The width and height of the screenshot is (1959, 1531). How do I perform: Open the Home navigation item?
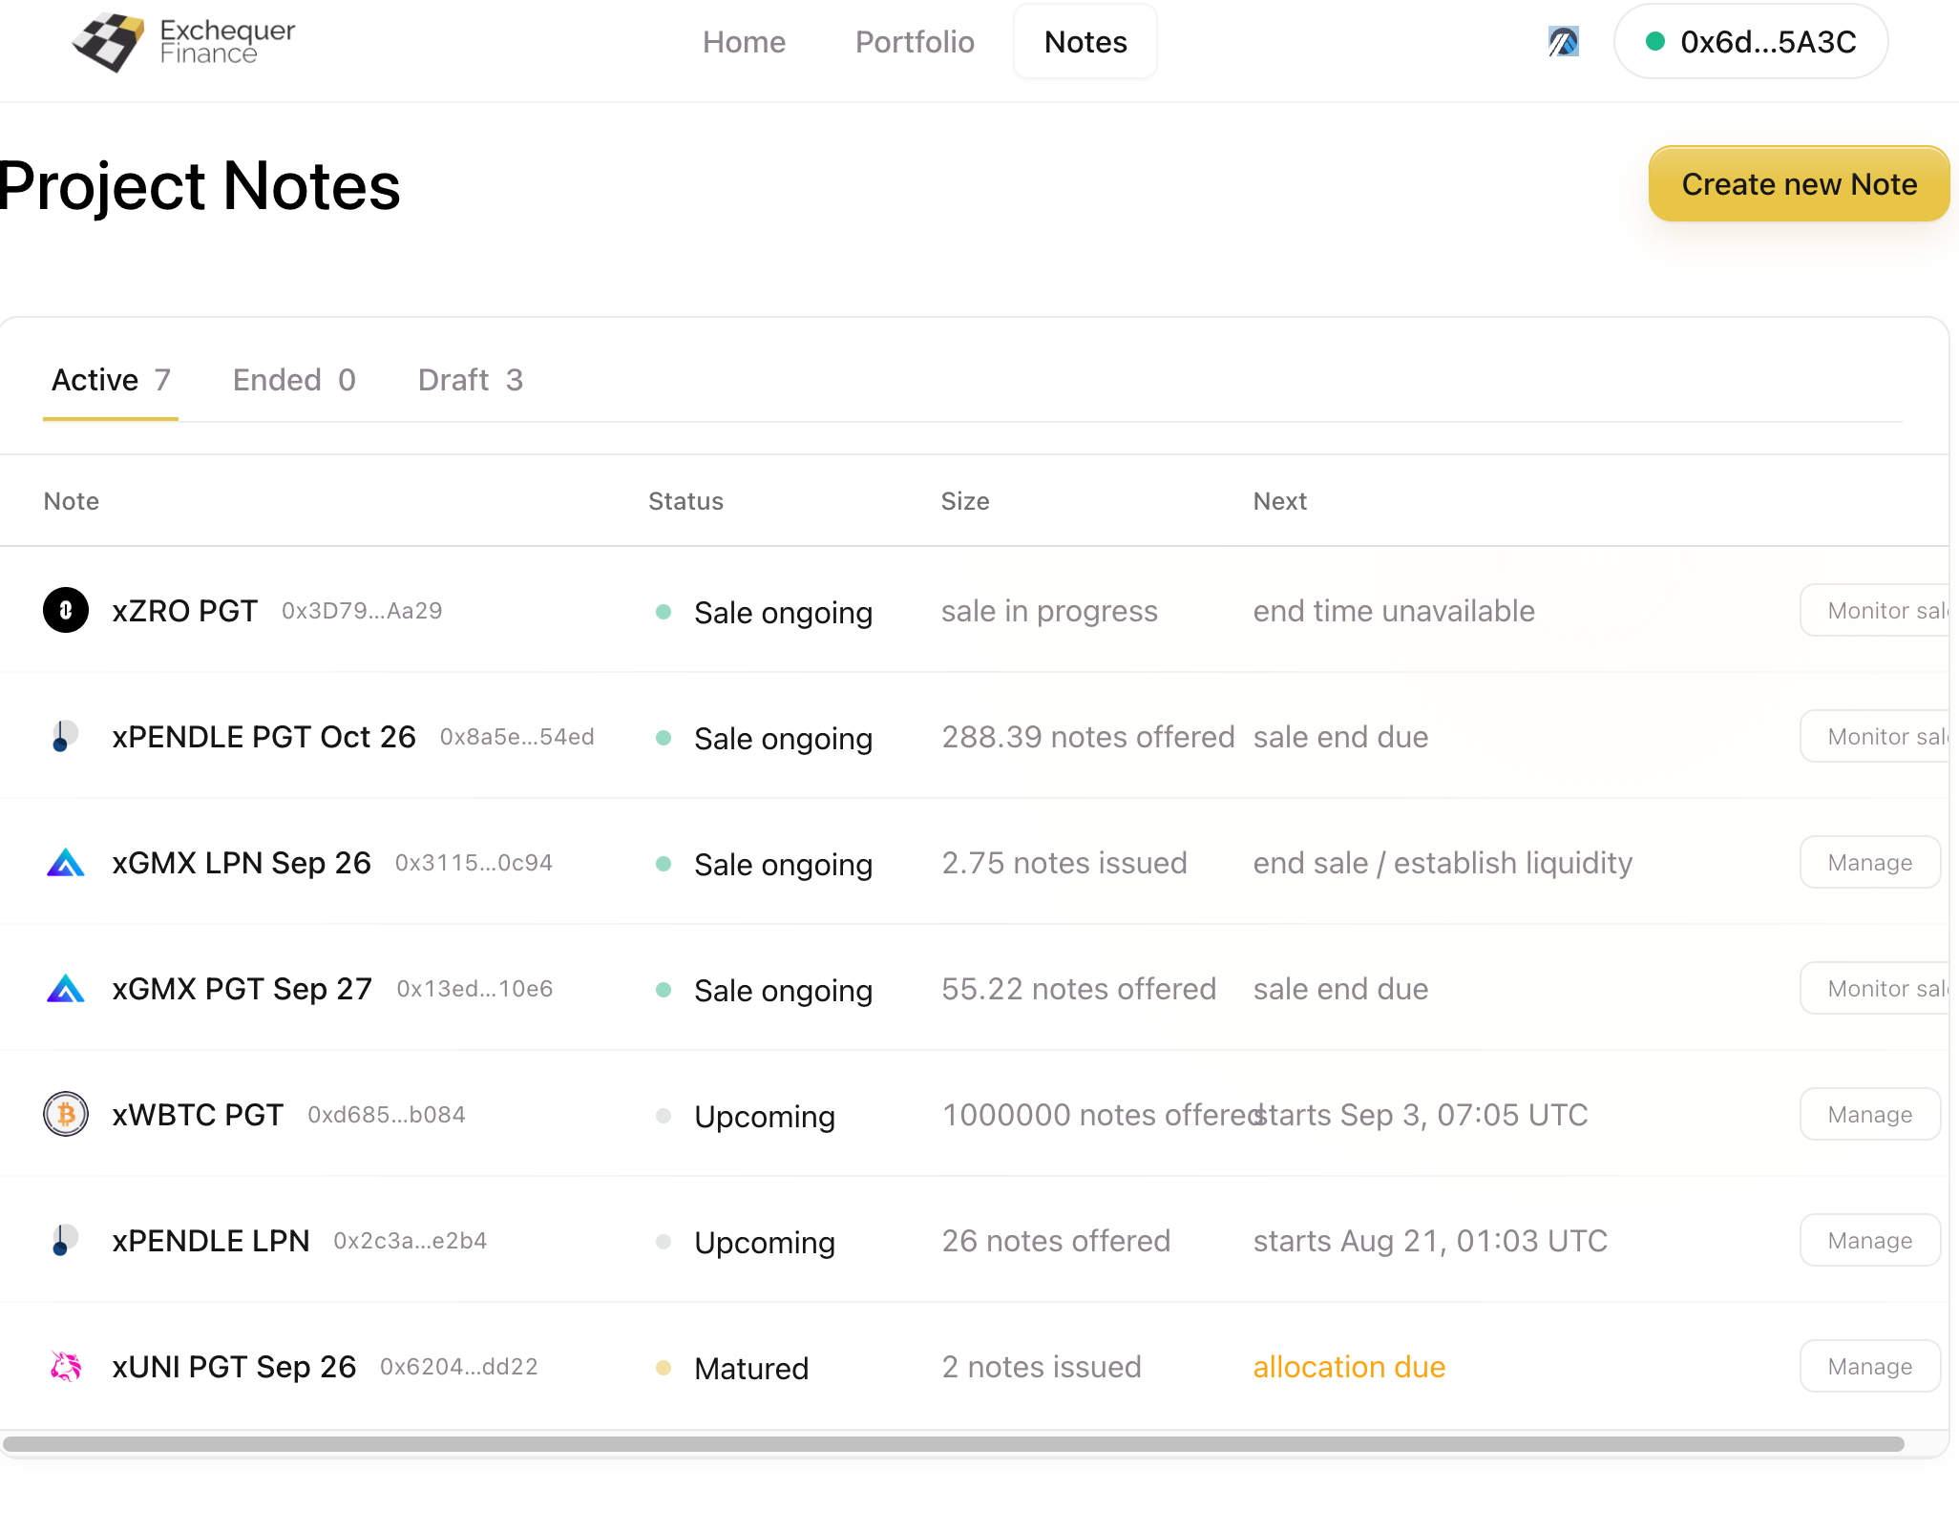pyautogui.click(x=744, y=42)
